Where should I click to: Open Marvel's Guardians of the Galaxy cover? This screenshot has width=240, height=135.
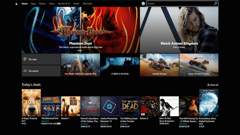[90, 106]
